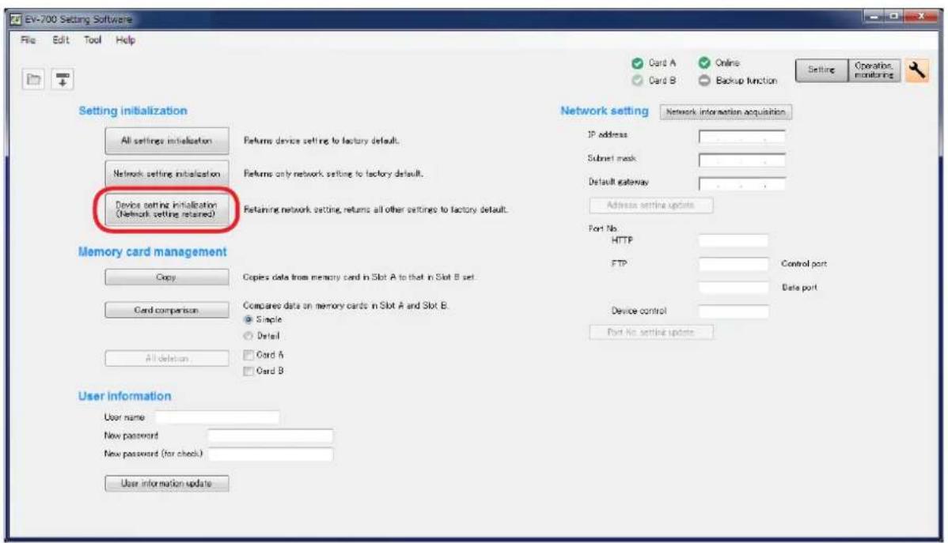The width and height of the screenshot is (948, 543).
Task: Click Network setting initialization button
Action: point(167,174)
